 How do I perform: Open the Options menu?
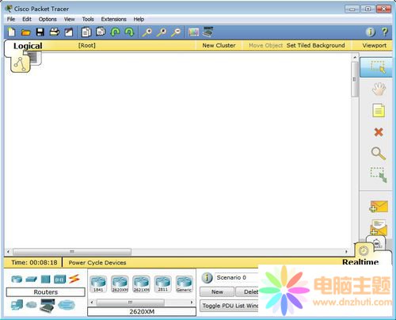[x=48, y=19]
